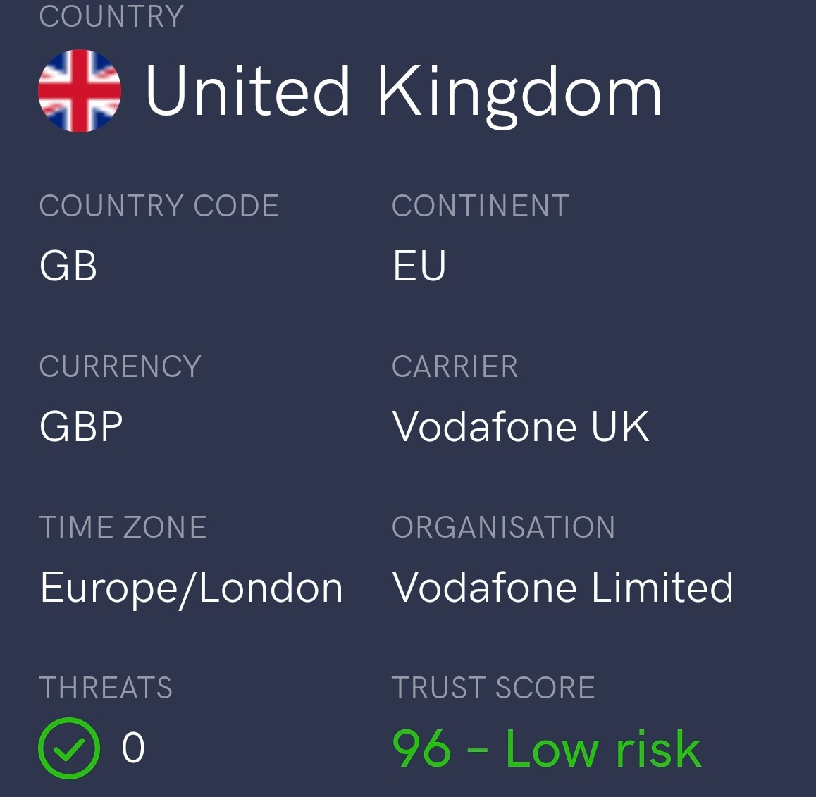Screen dimensions: 816x797
Task: Click the TRUST SCORE label
Action: coord(493,687)
